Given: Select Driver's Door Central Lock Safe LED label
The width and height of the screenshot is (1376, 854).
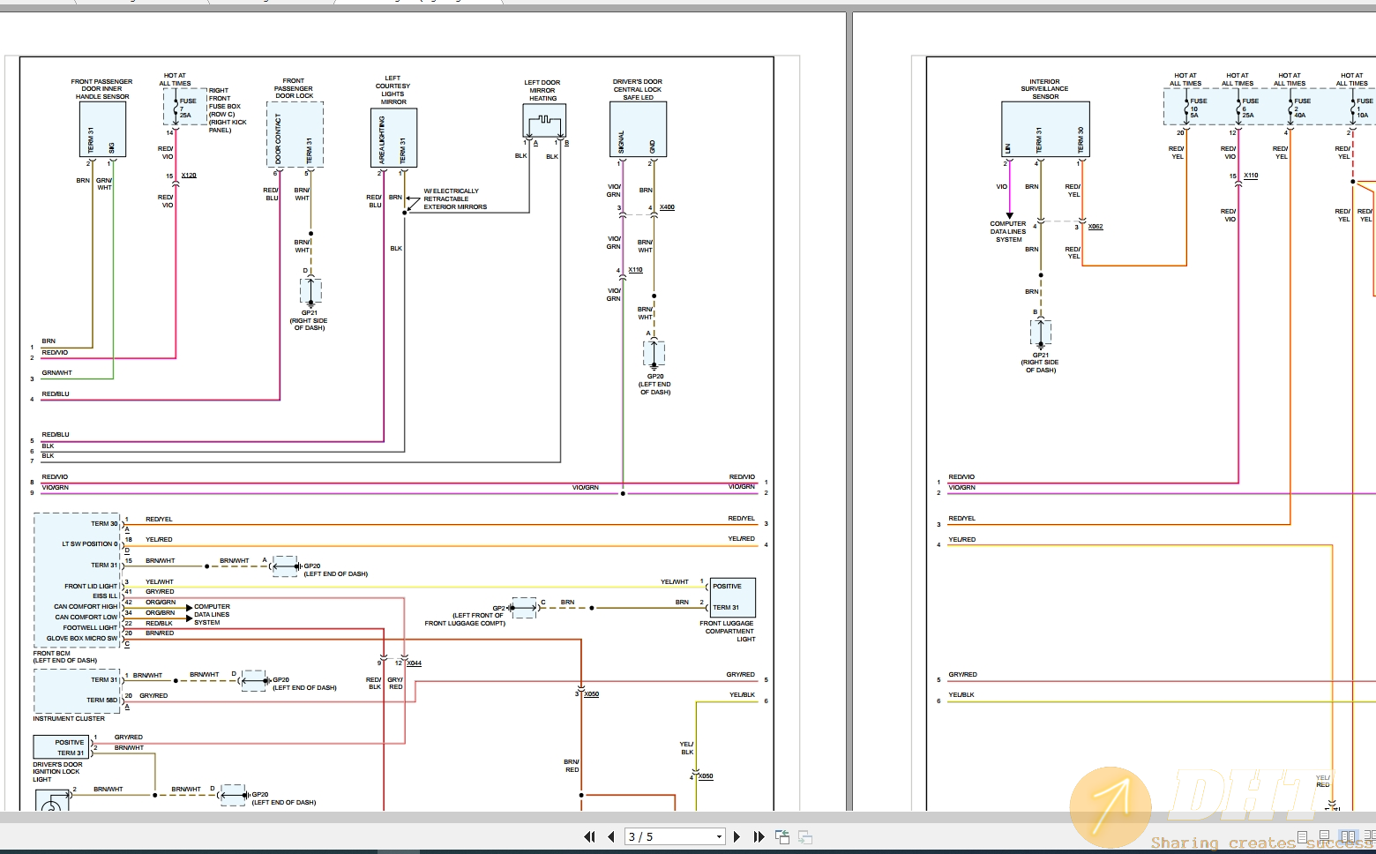Looking at the screenshot, I should [x=638, y=90].
